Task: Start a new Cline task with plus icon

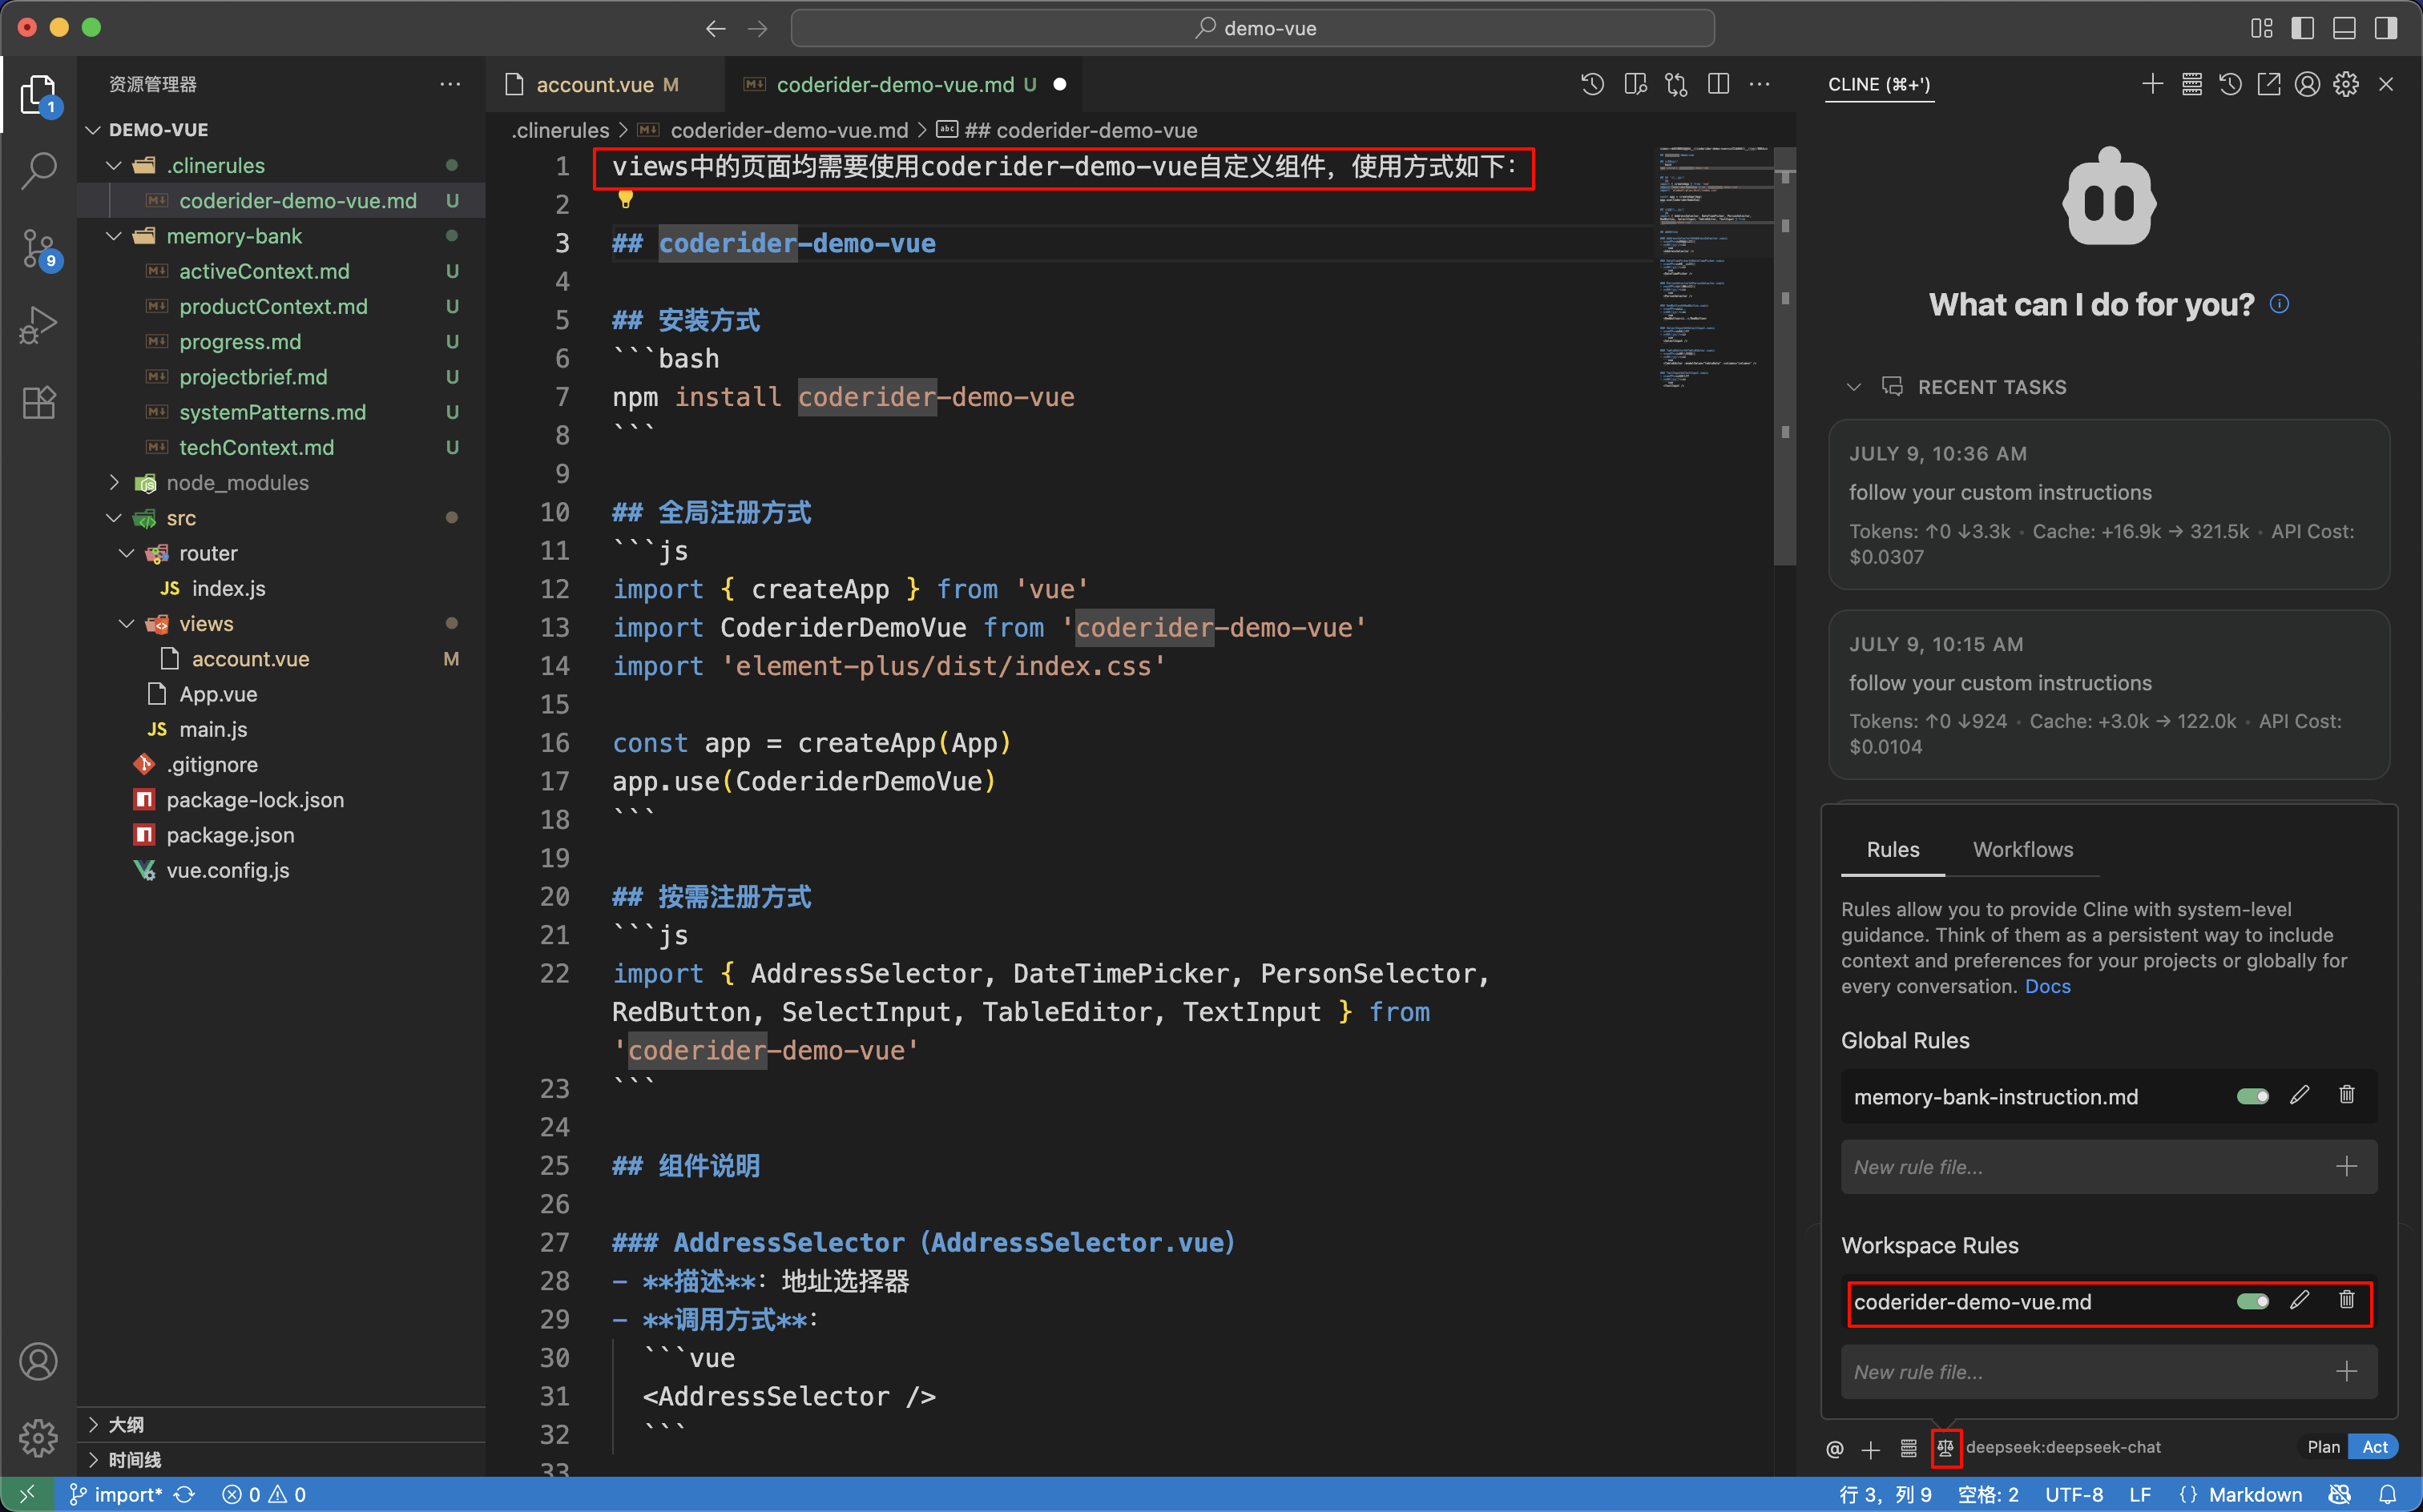Action: [2152, 84]
